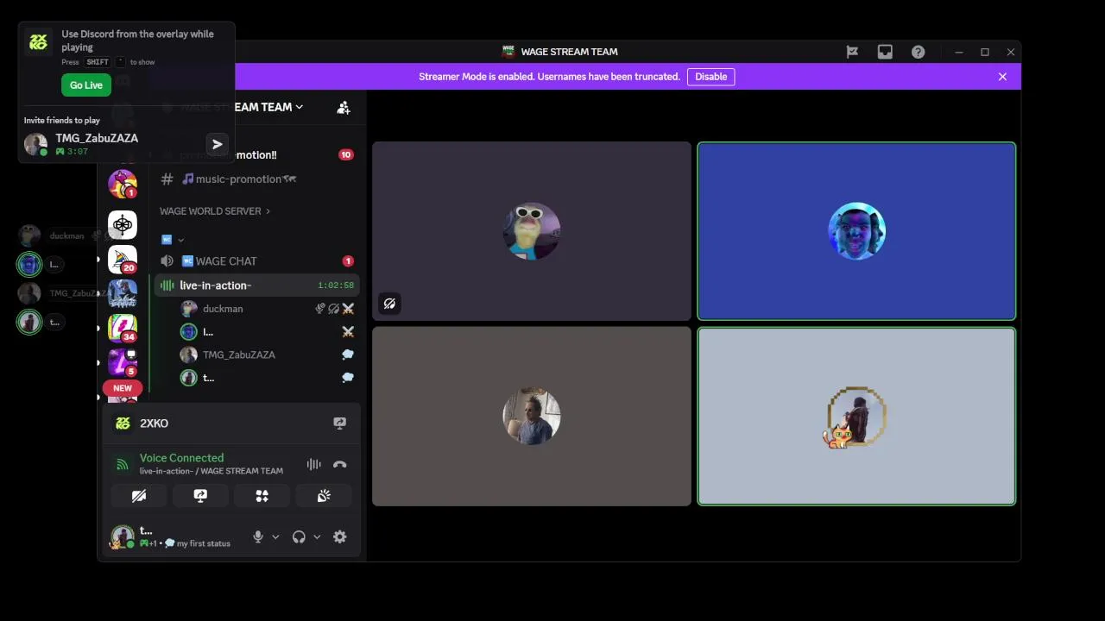1105x621 pixels.
Task: Open the channel with 10 unread badge
Action: click(256, 155)
